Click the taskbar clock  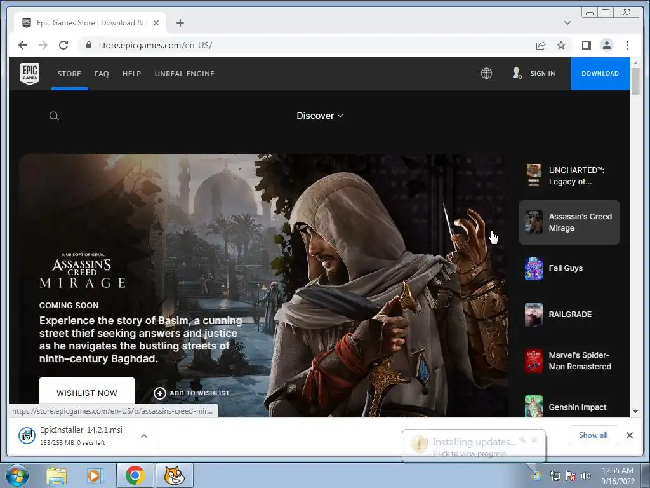coord(617,475)
